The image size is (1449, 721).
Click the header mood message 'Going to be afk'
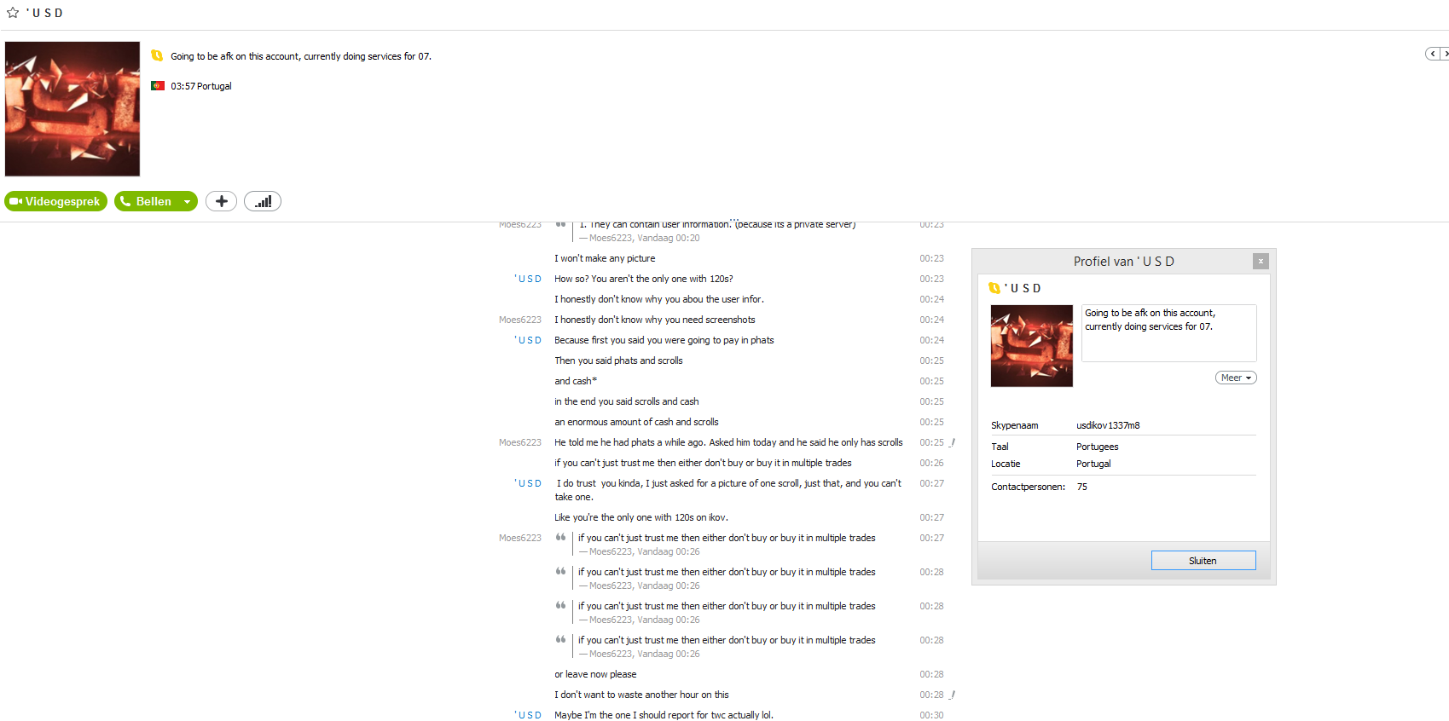coord(301,56)
